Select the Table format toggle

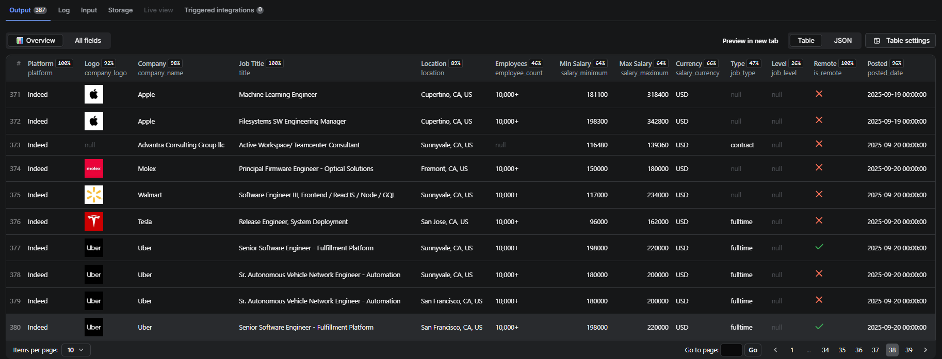pos(806,41)
